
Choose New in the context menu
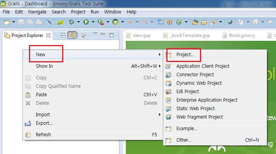(x=93, y=55)
